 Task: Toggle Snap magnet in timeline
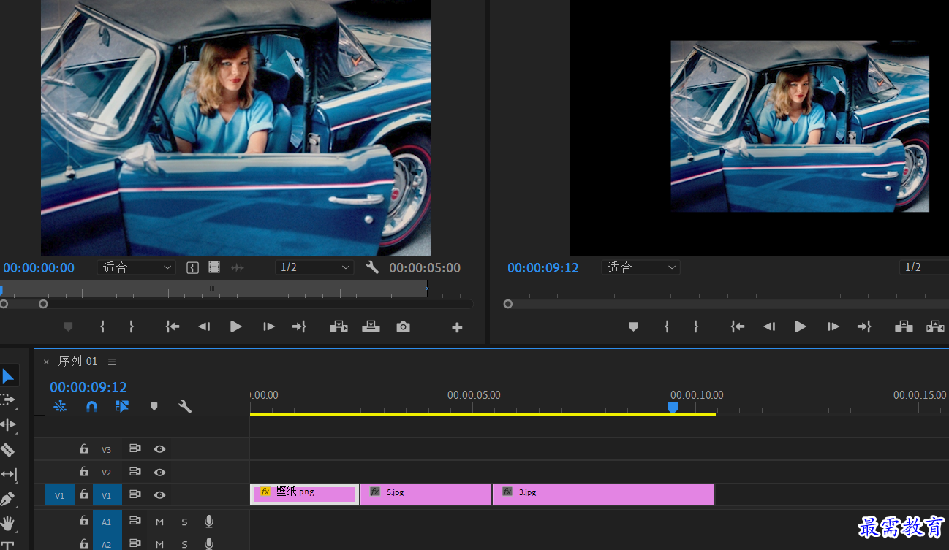pyautogui.click(x=91, y=406)
